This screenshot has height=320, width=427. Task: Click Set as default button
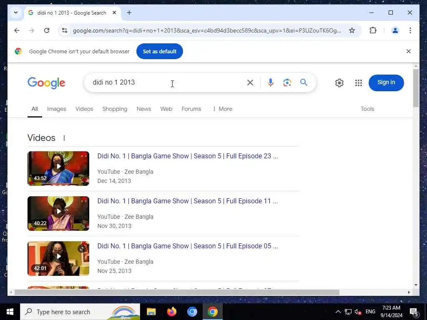tap(160, 51)
